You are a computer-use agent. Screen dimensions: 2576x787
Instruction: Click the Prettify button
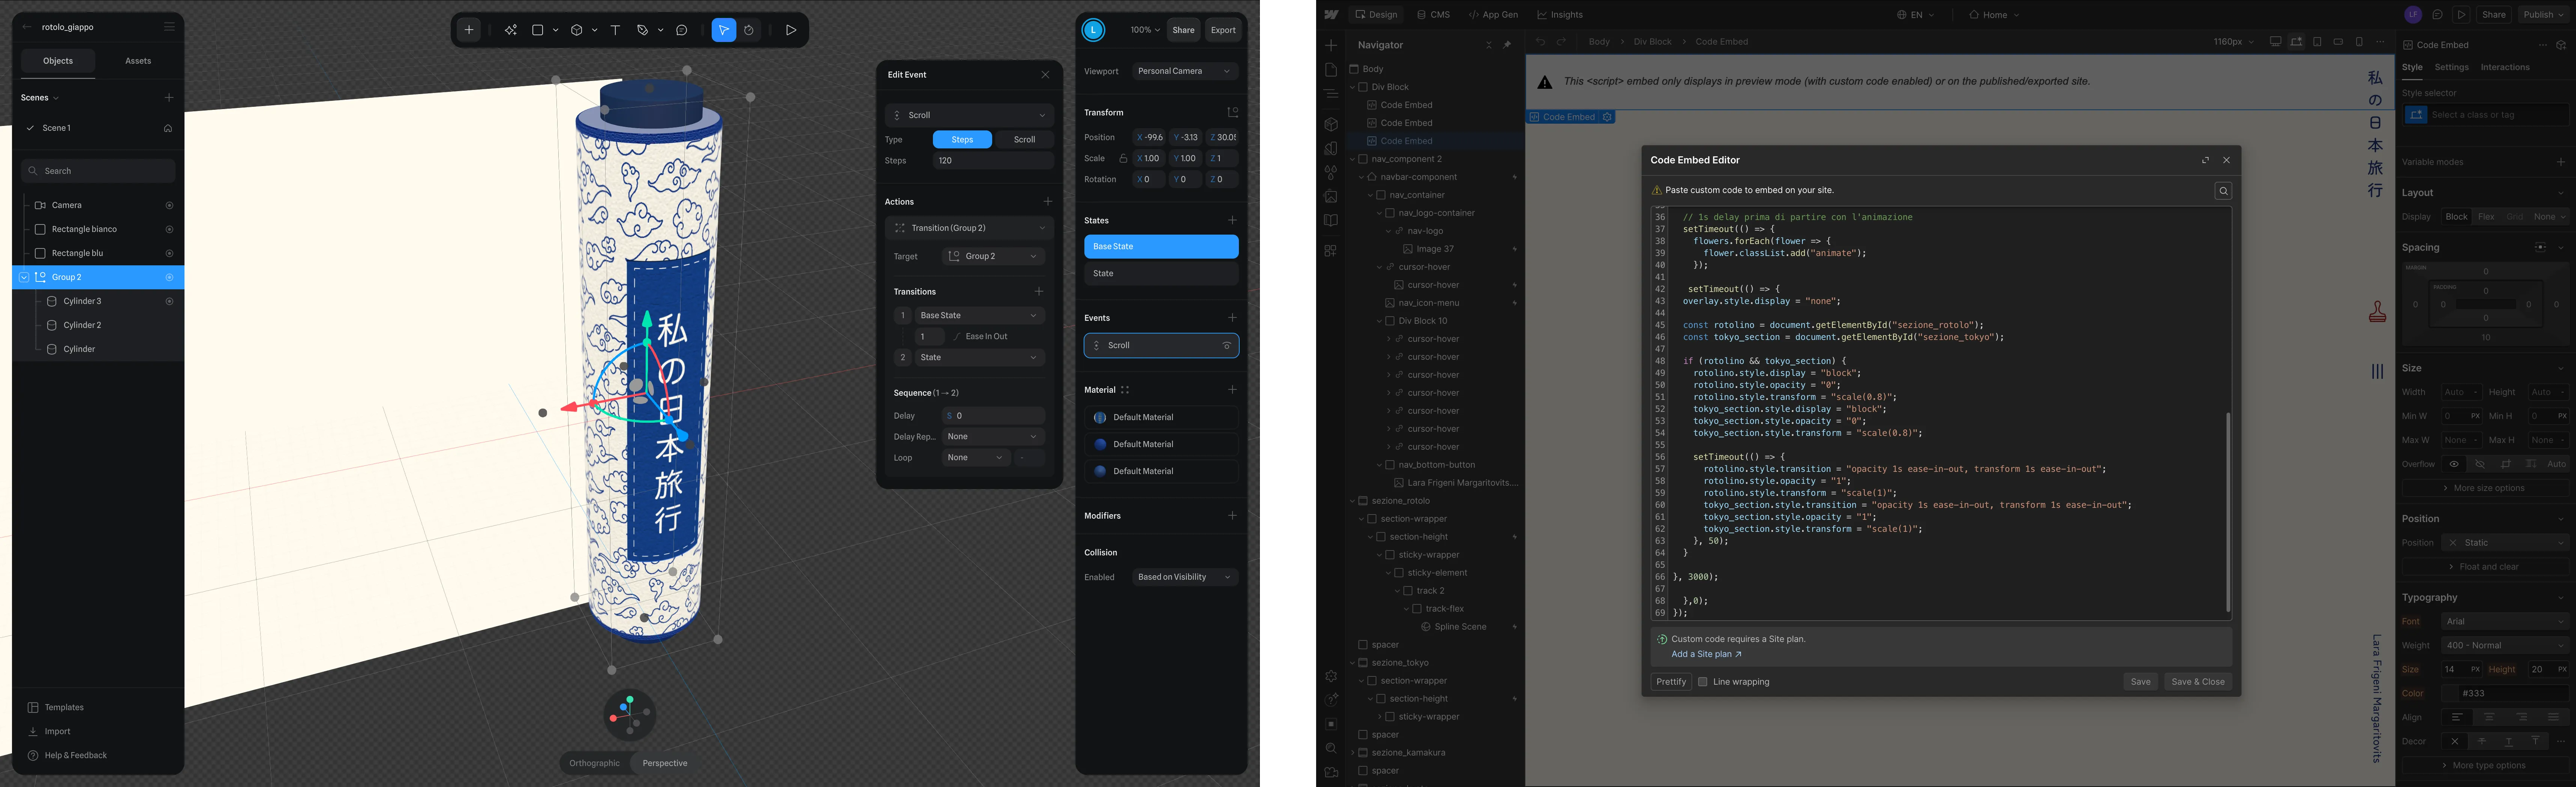click(1671, 682)
